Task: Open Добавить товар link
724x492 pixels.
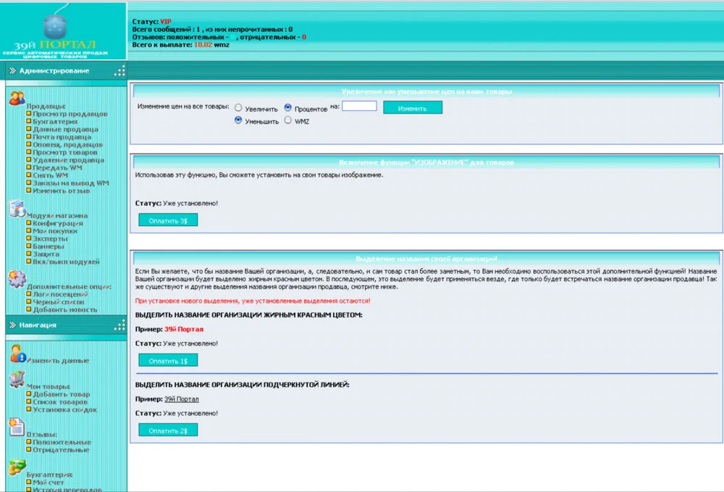Action: (62, 394)
